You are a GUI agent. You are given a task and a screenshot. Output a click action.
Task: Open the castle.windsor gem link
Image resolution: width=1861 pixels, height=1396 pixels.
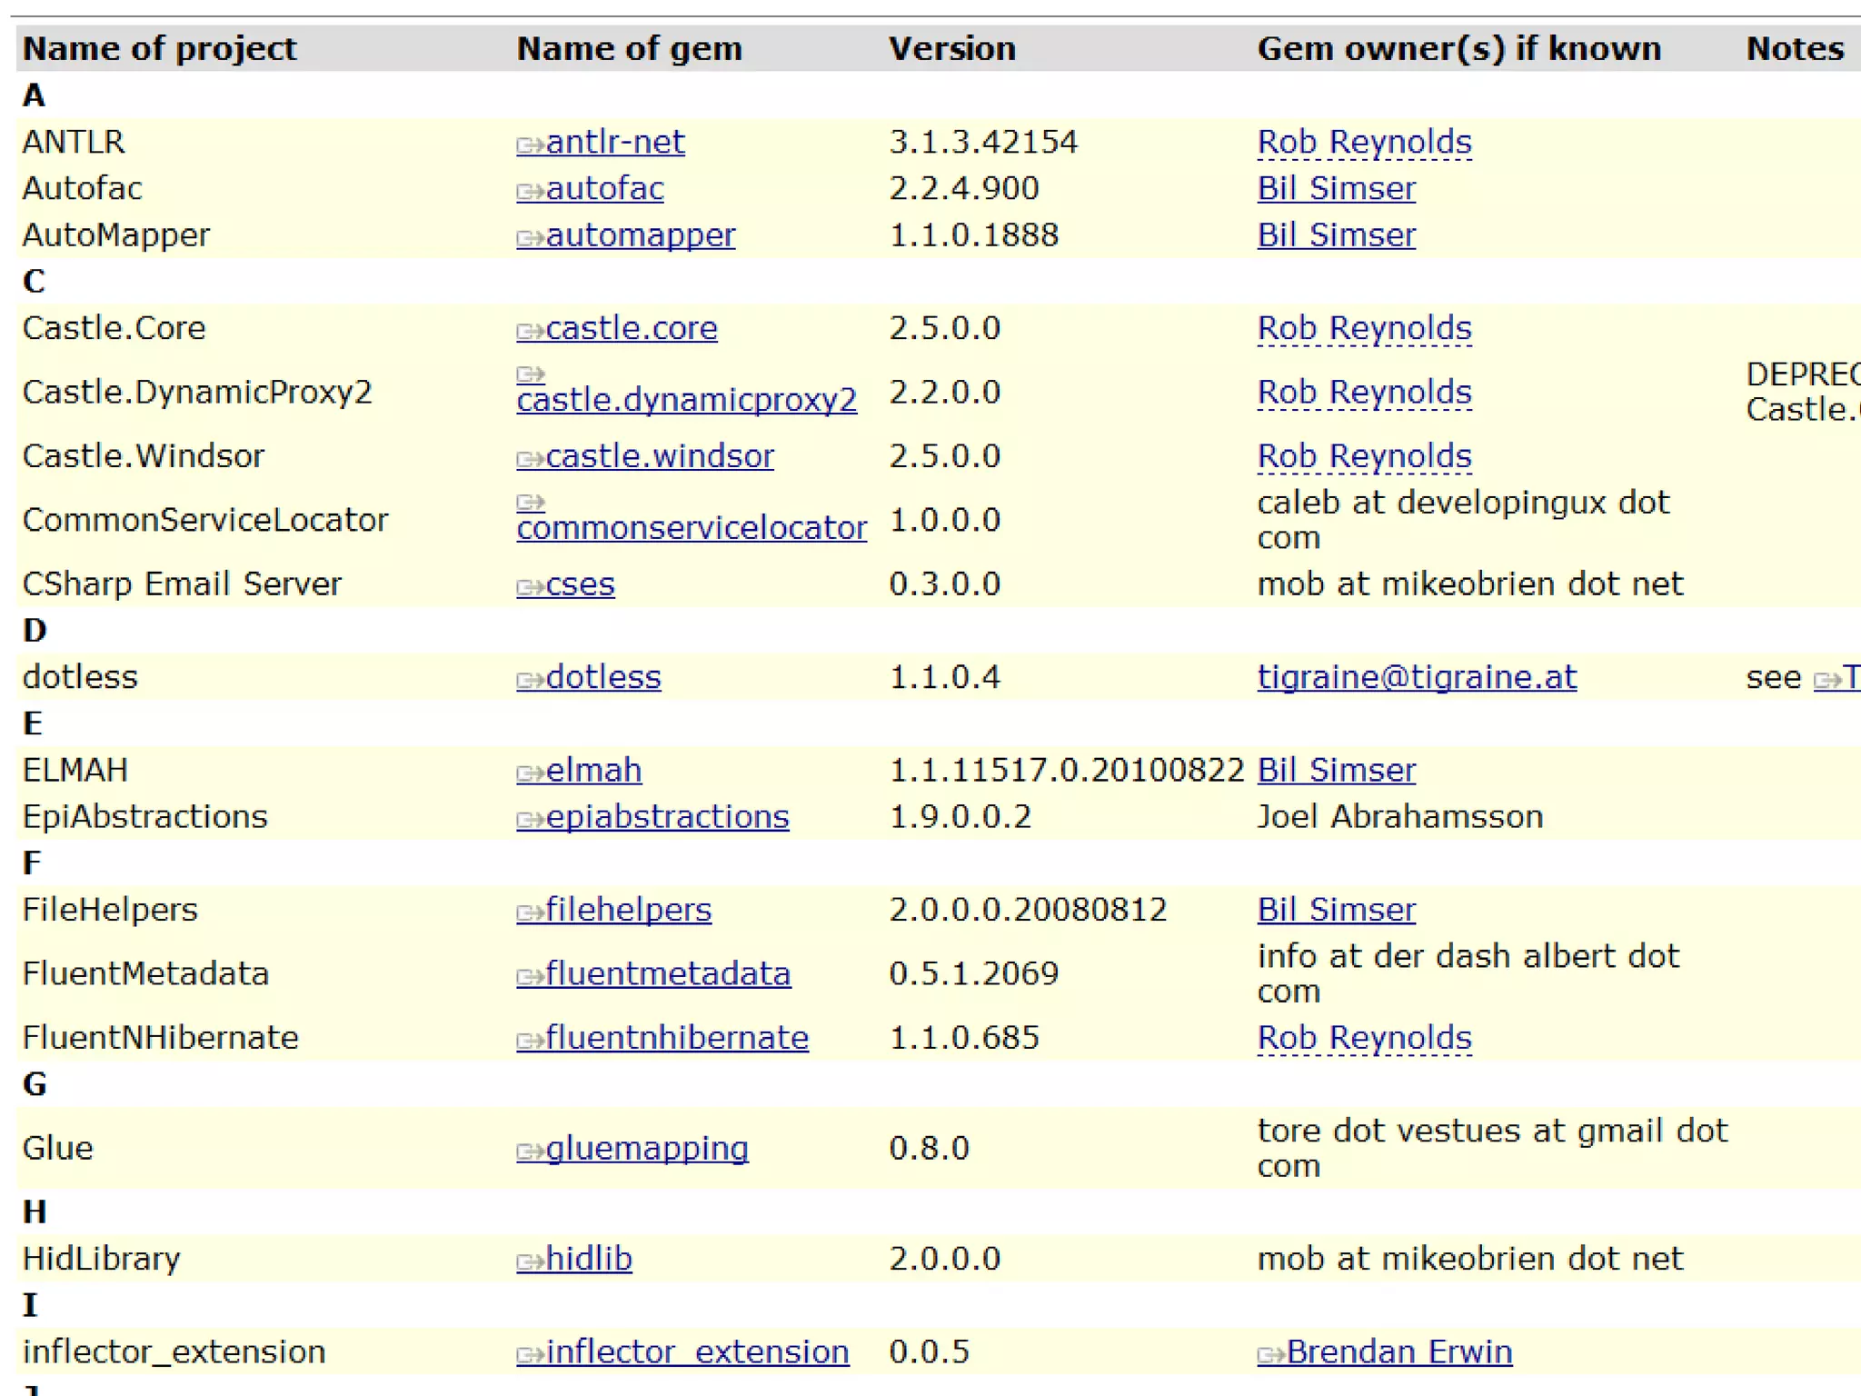click(x=659, y=455)
